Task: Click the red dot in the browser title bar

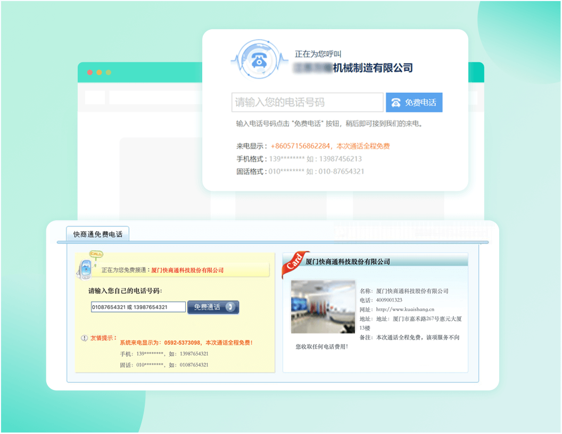Action: (90, 72)
